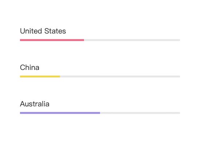This screenshot has height=153, width=200.
Task: Click the purple filled Australia bar
Action: pyautogui.click(x=60, y=113)
